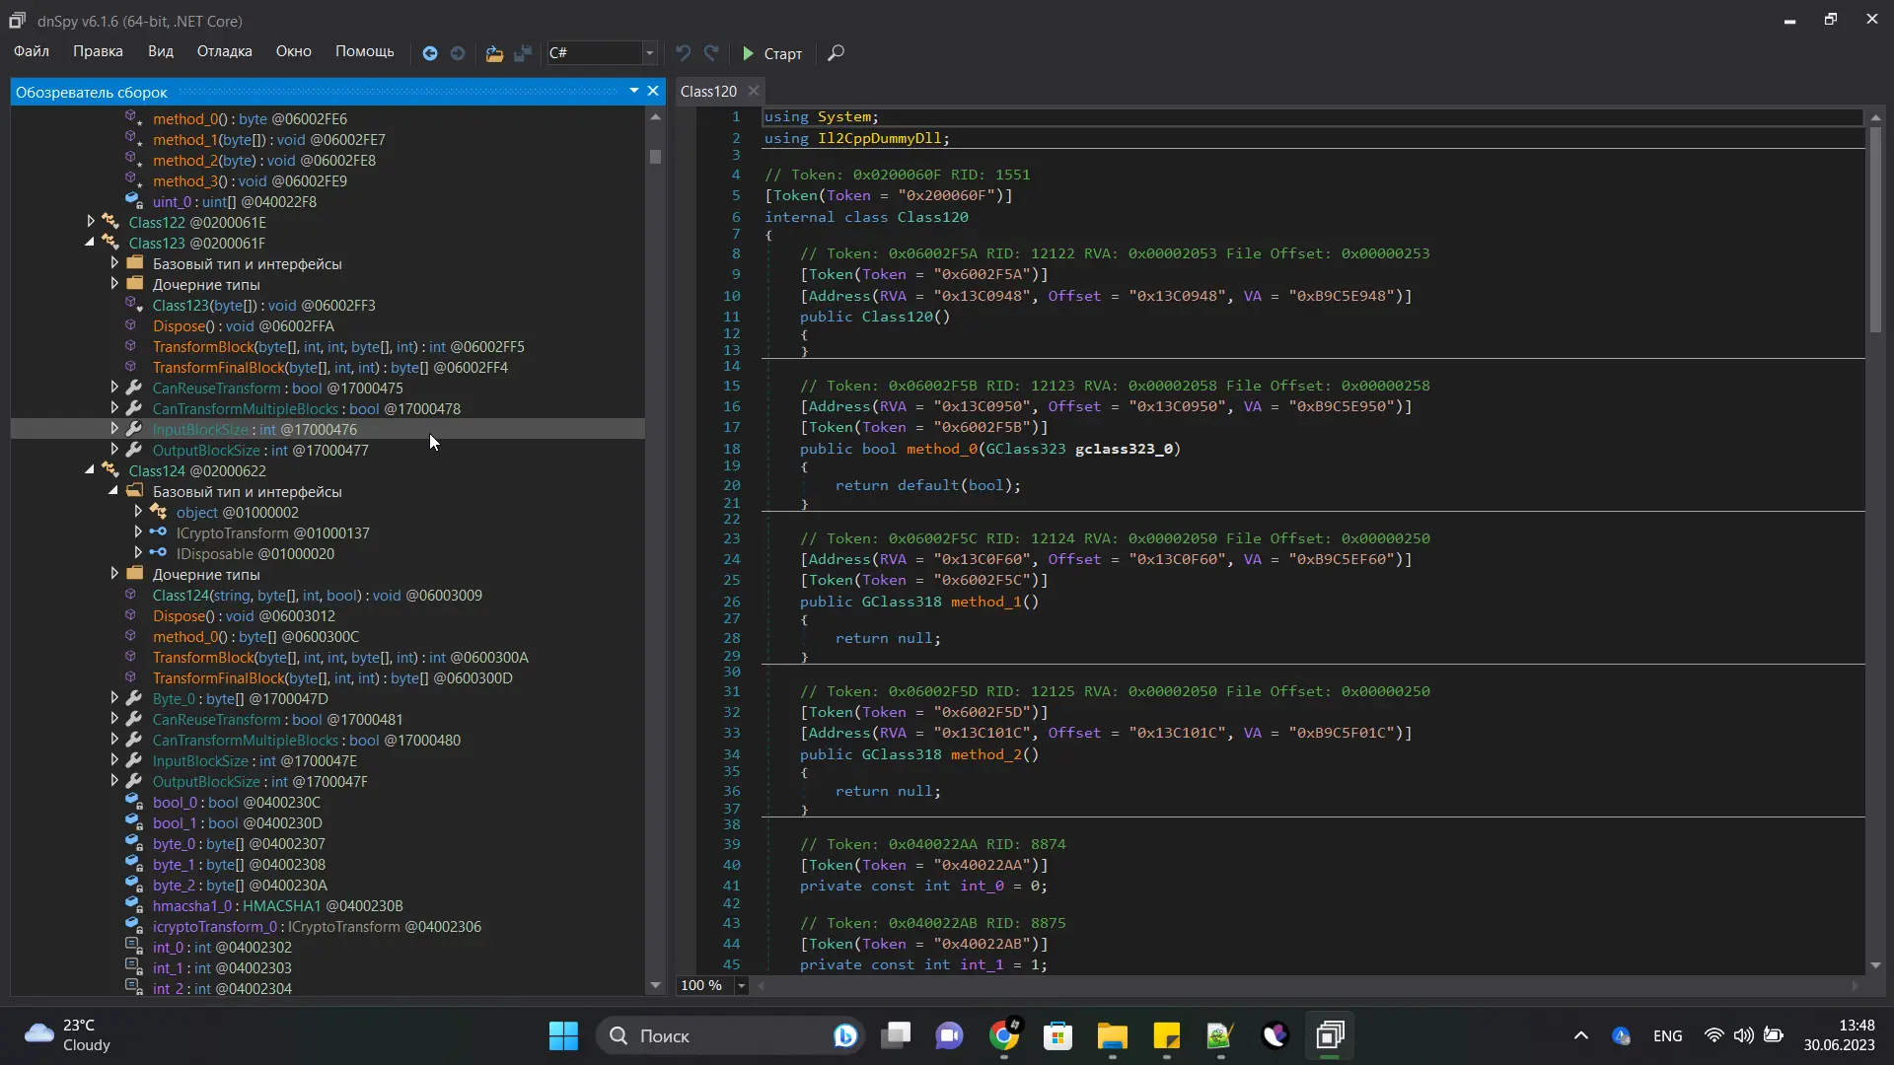Expand the ICryptoTransform interface node
The height and width of the screenshot is (1065, 1894).
point(138,532)
